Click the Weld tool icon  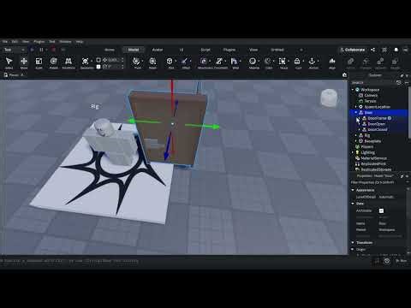pos(235,61)
